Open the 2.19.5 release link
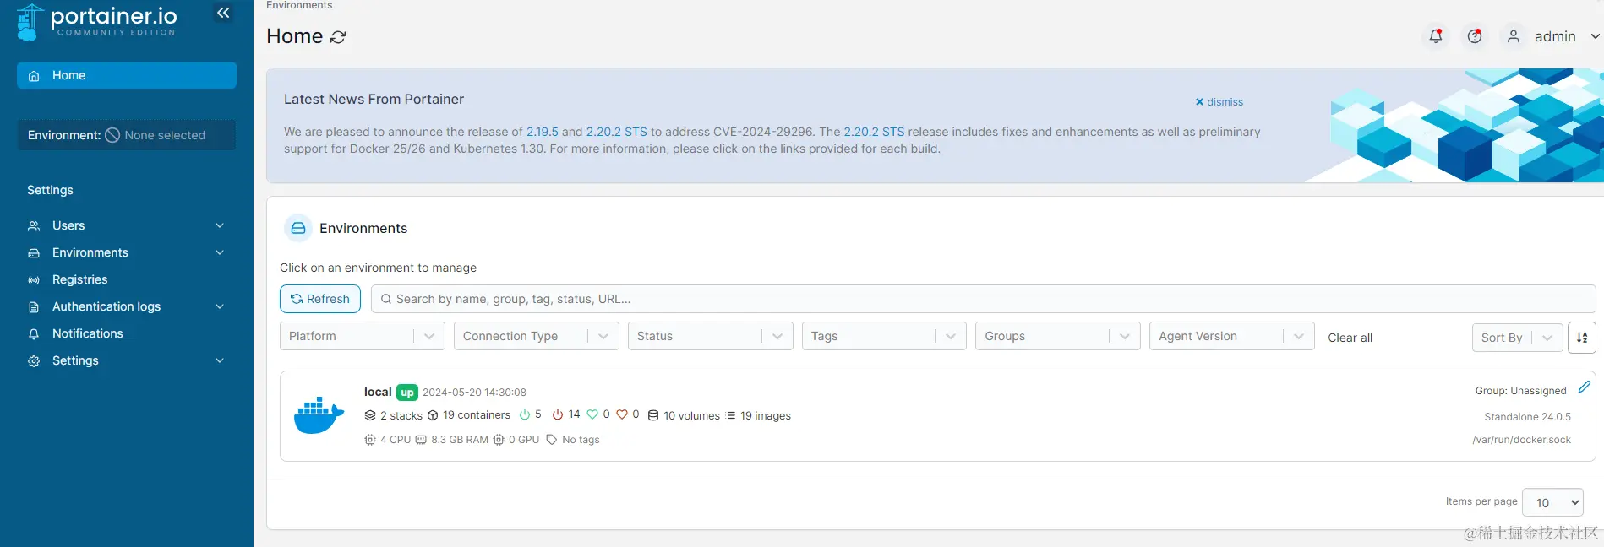The width and height of the screenshot is (1604, 547). [543, 132]
